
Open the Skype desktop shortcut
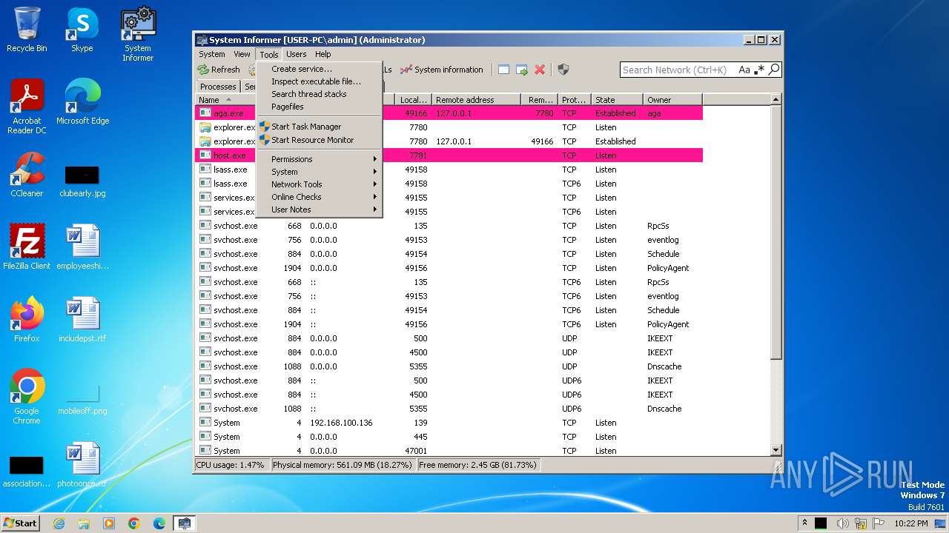[82, 30]
